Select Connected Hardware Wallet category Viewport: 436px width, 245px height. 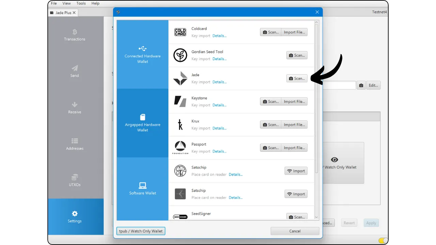pyautogui.click(x=142, y=54)
